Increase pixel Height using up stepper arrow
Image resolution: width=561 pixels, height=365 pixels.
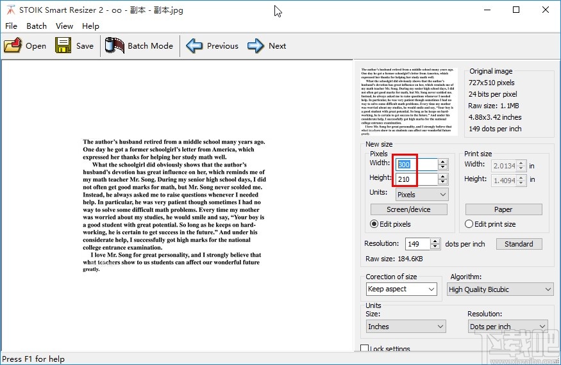[442, 177]
